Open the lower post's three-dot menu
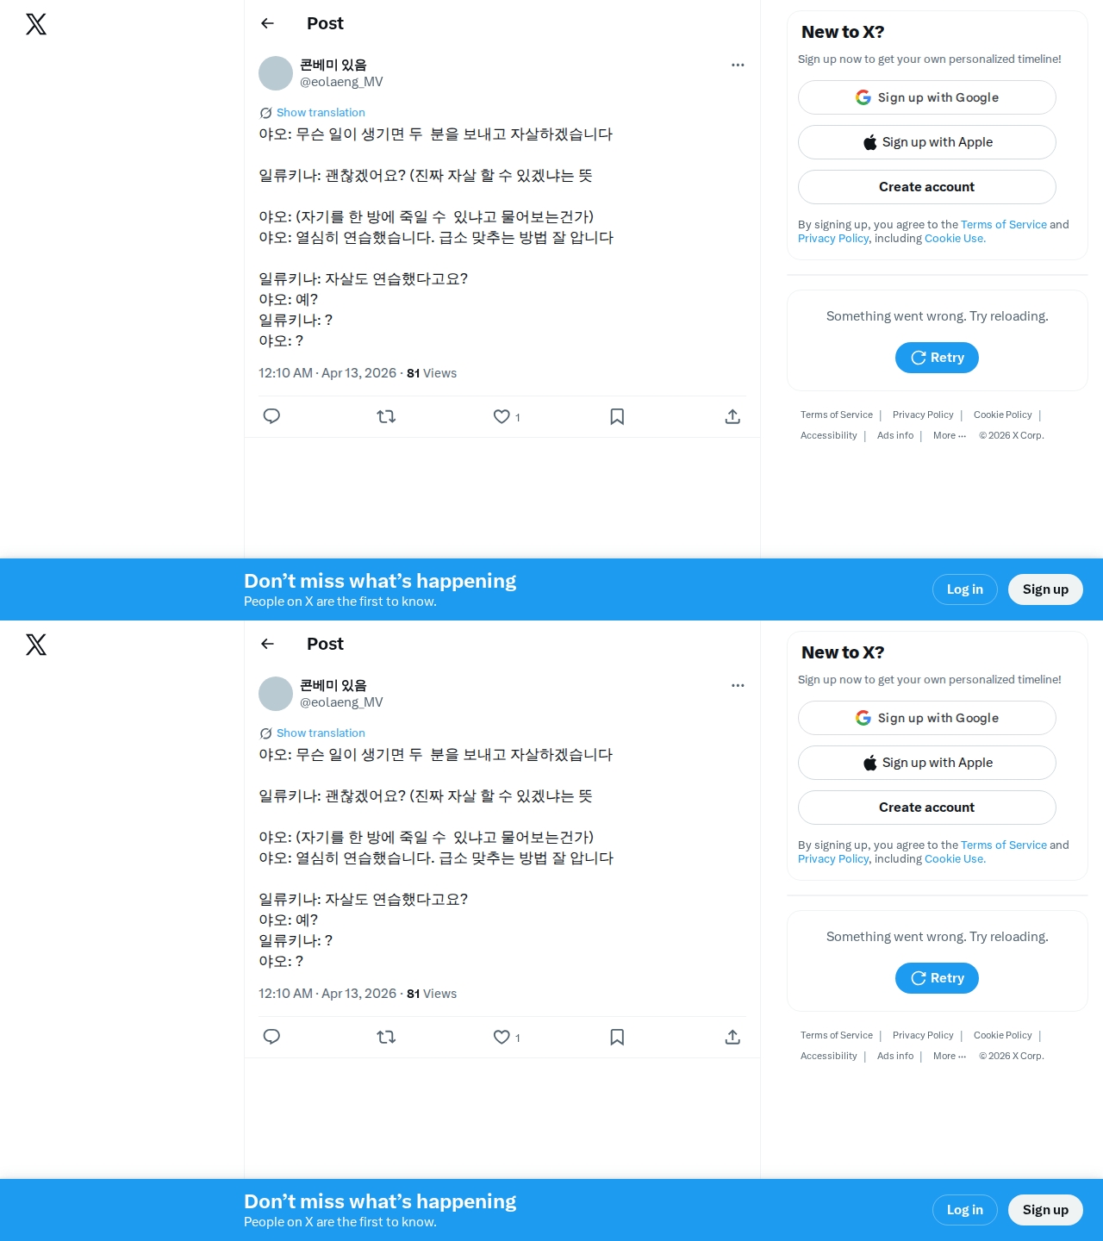 pyautogui.click(x=738, y=685)
